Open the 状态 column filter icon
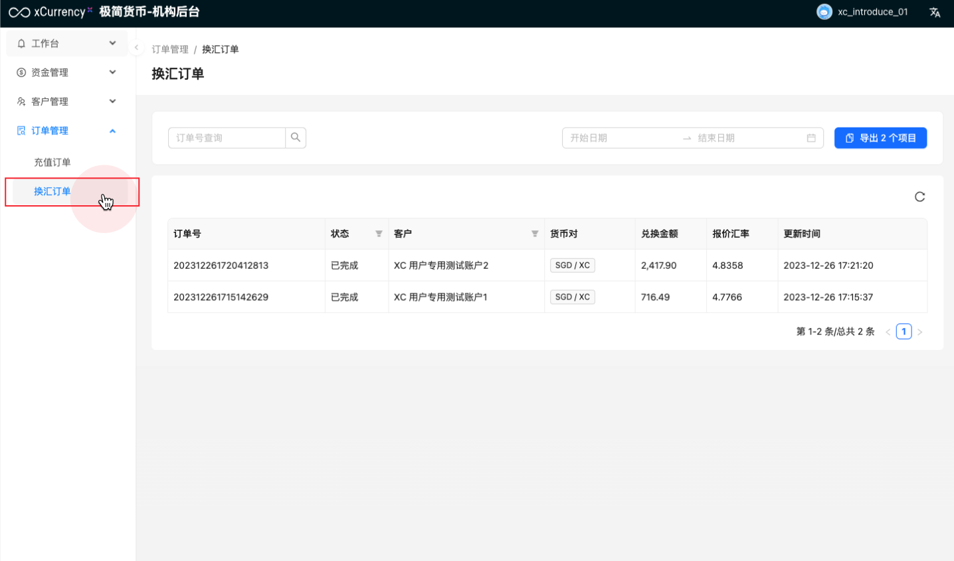 click(379, 234)
